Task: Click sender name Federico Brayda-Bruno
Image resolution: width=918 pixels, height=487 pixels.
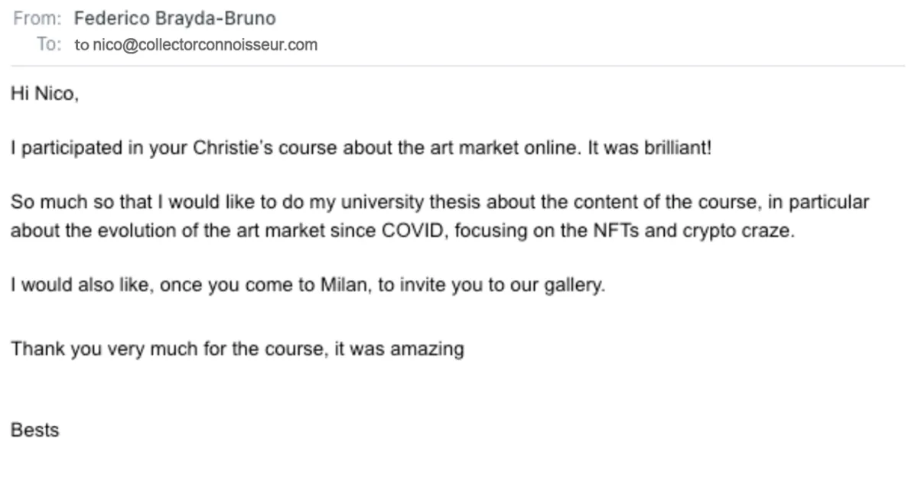Action: [175, 19]
